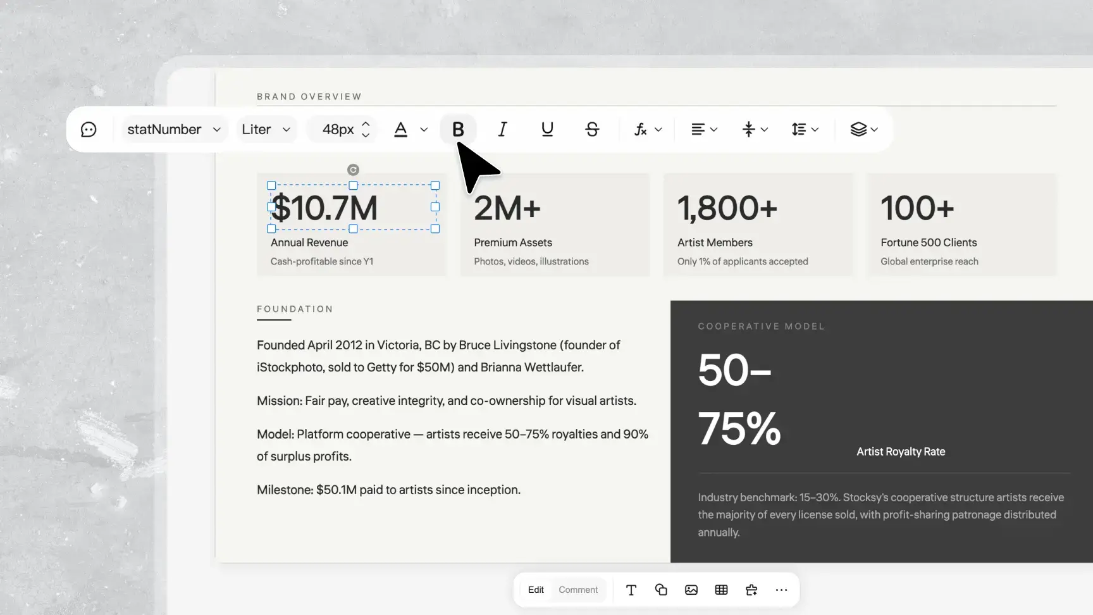
Task: Open the fx text effects icon
Action: pos(640,129)
